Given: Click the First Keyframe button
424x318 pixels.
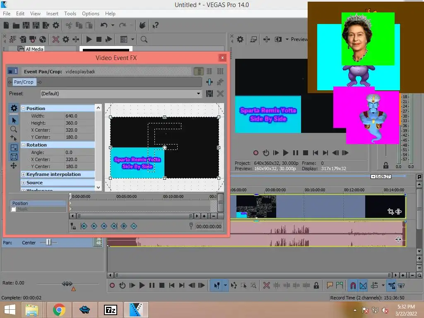Looking at the screenshot, I should point(84,226).
